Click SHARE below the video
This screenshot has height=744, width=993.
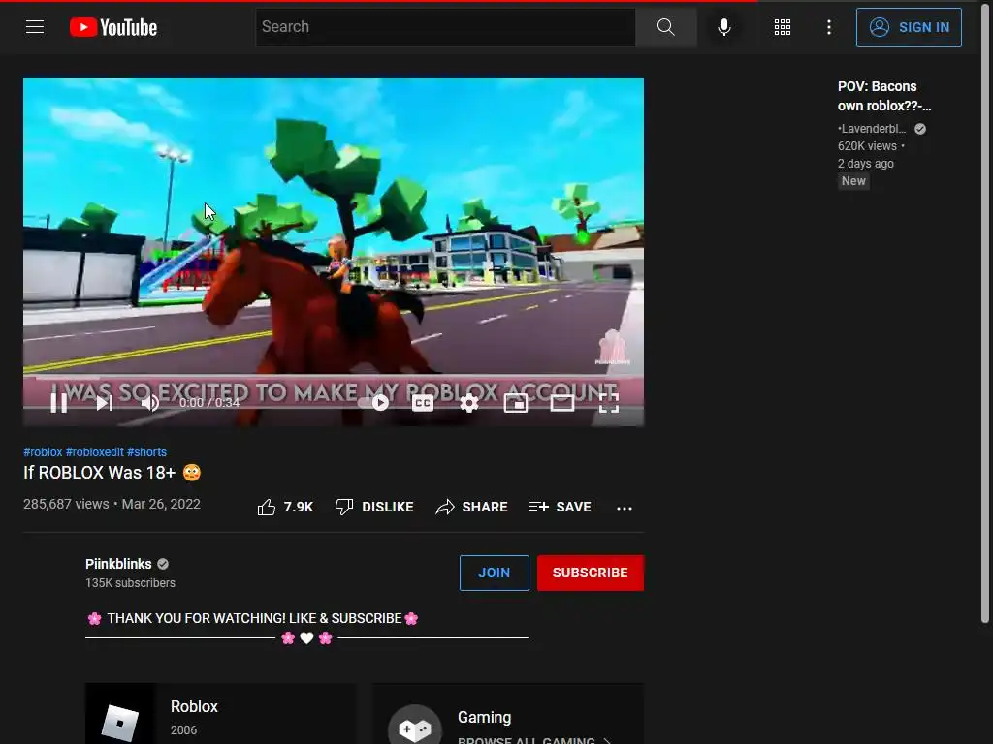pyautogui.click(x=472, y=507)
